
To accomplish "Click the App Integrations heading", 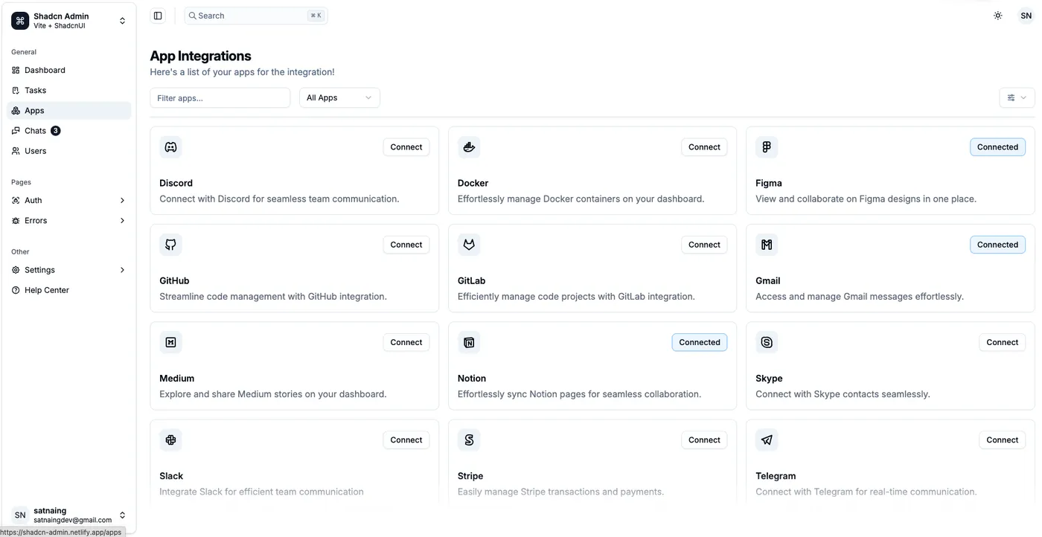I will coord(201,56).
